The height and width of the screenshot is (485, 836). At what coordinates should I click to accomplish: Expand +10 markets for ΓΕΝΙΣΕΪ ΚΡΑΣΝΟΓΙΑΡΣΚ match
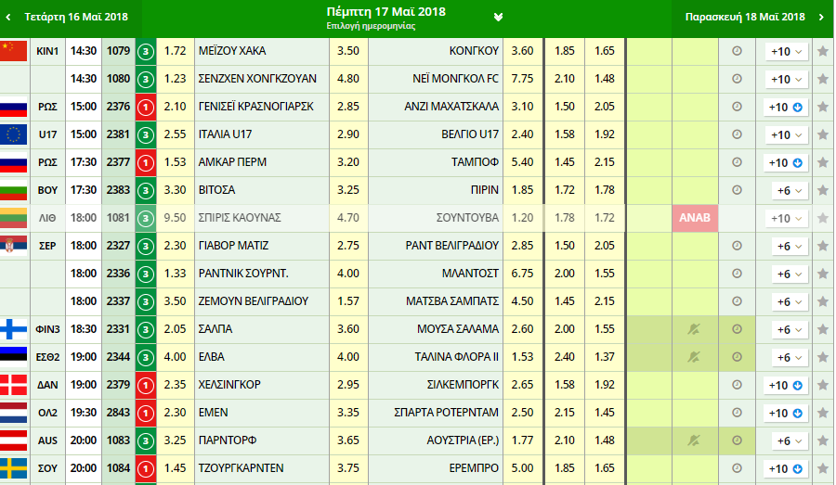(787, 108)
